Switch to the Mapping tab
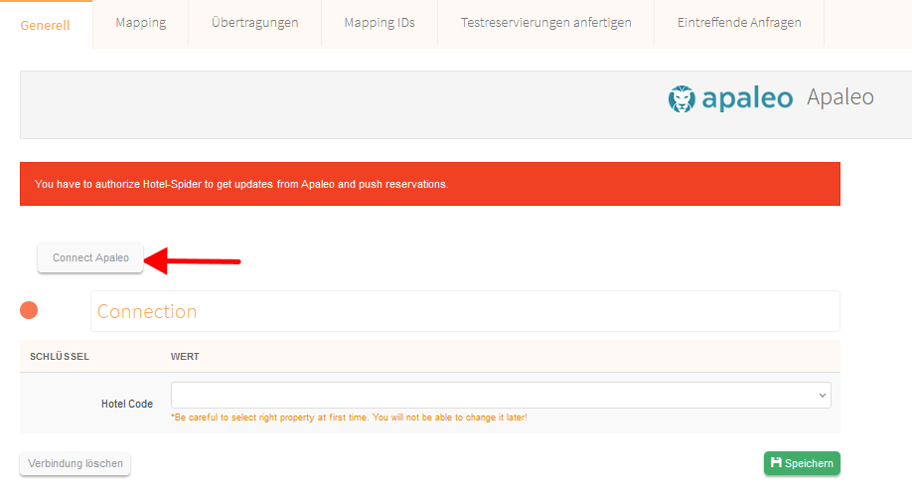This screenshot has height=500, width=912. pyautogui.click(x=141, y=23)
